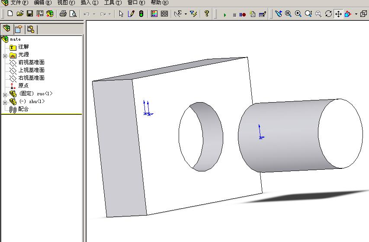Select the (固定) zuo<1> component label
The width and height of the screenshot is (369, 242).
(x=35, y=94)
